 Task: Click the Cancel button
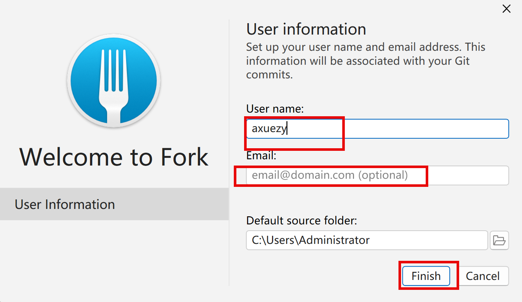(x=483, y=276)
